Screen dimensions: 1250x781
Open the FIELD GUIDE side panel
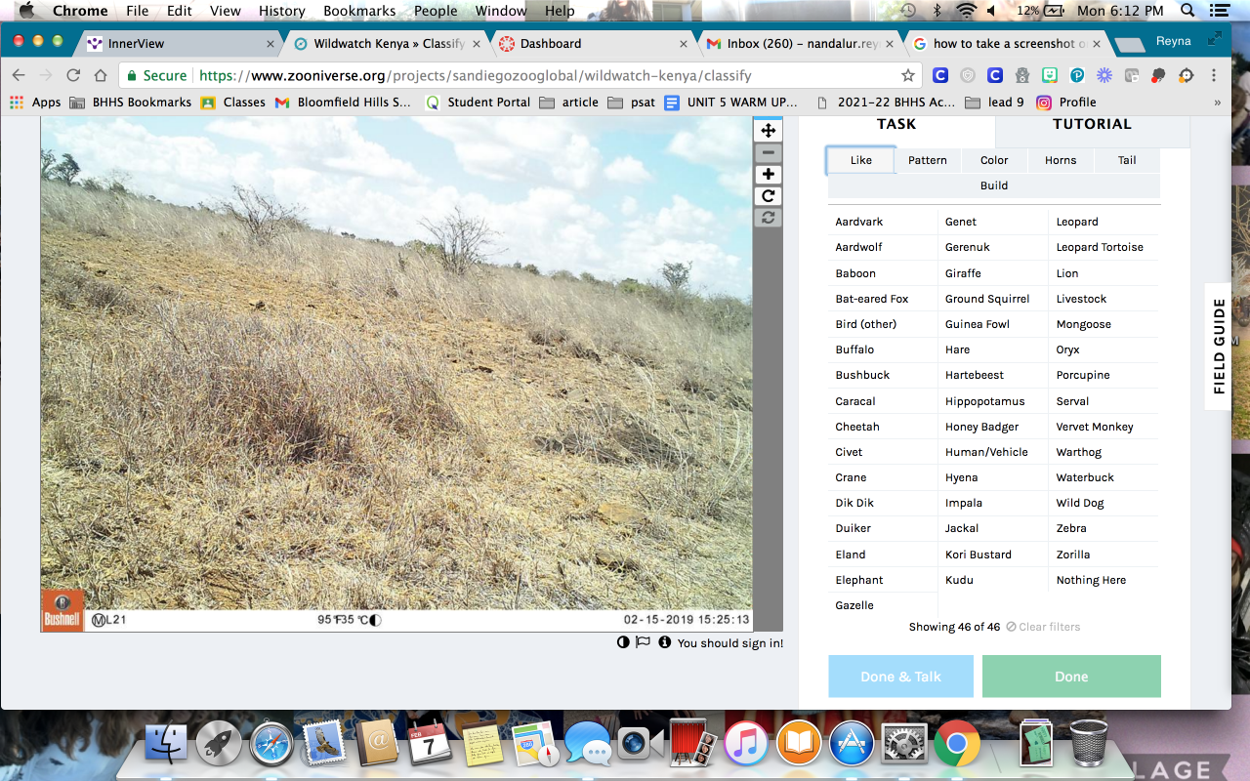[1219, 347]
